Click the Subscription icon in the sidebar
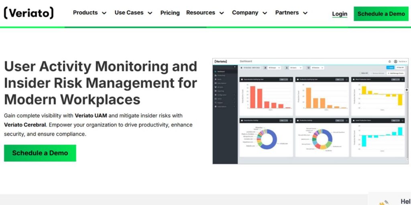Screen dimensions: 411x205 click(x=215, y=107)
